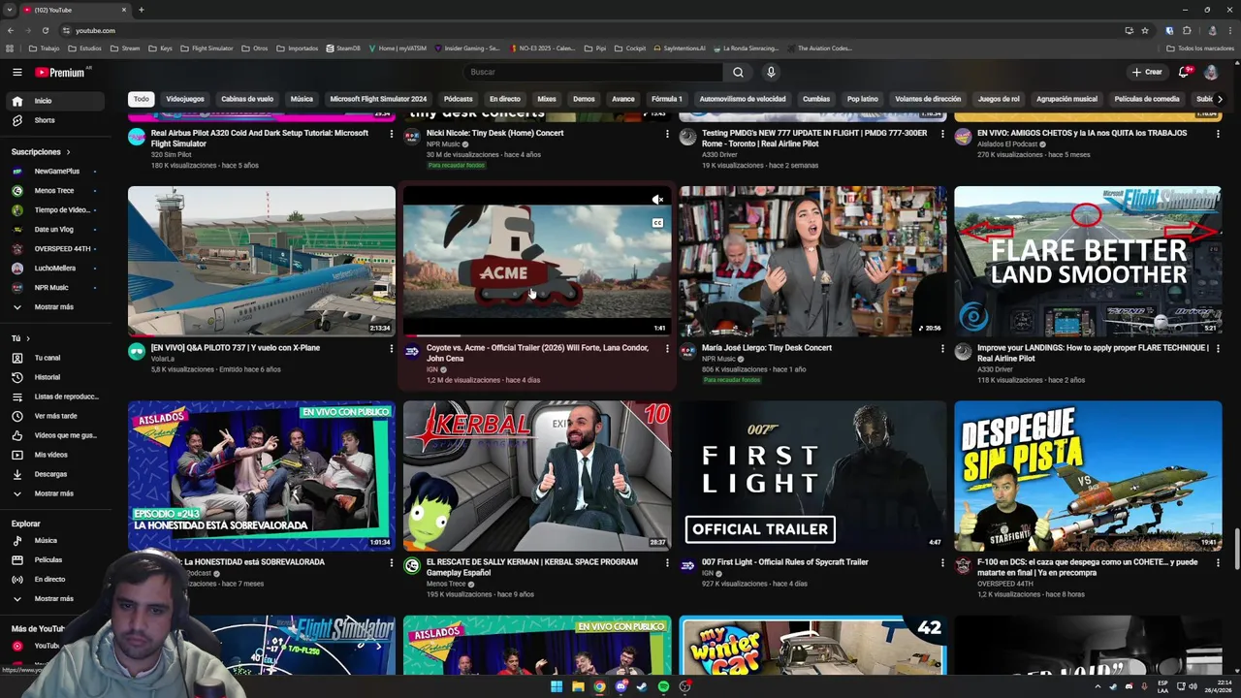Open options for Coyote vs. Acme video
This screenshot has width=1241, height=698.
click(x=667, y=348)
